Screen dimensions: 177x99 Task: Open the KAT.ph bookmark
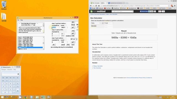click(123, 8)
